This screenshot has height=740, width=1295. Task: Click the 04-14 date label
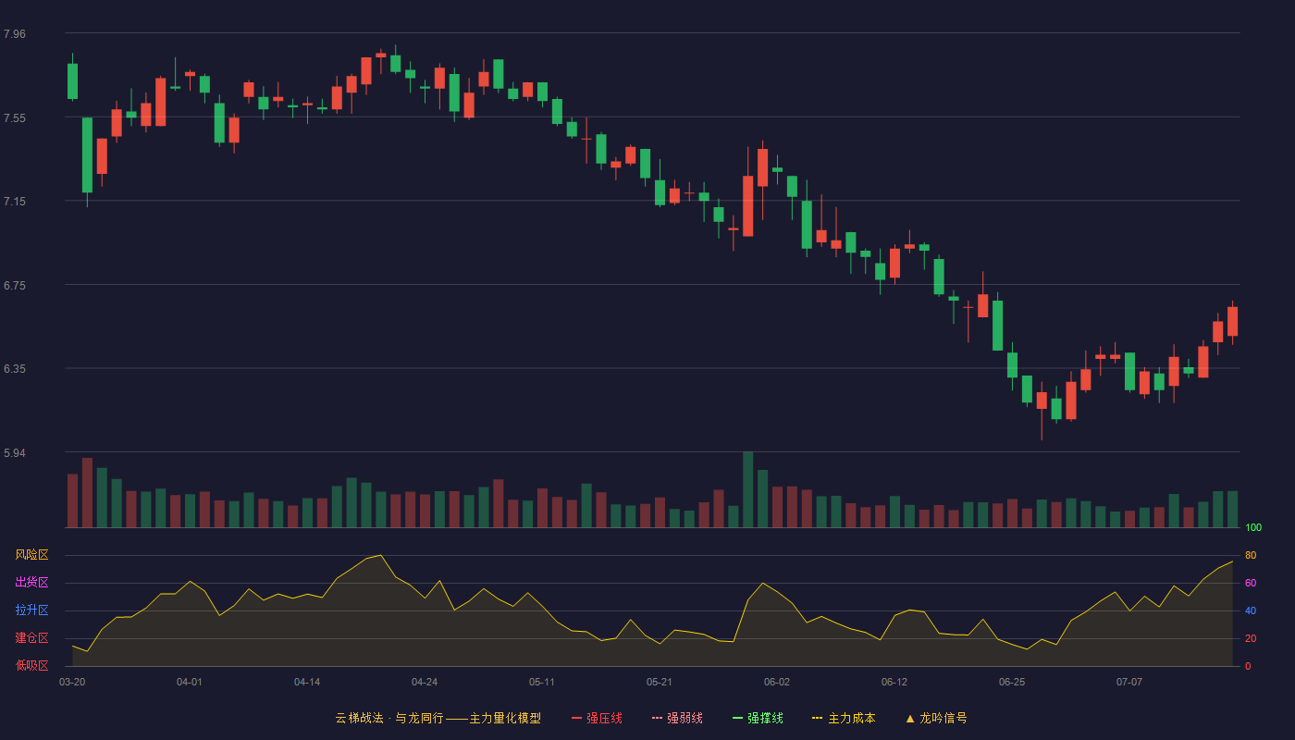307,682
